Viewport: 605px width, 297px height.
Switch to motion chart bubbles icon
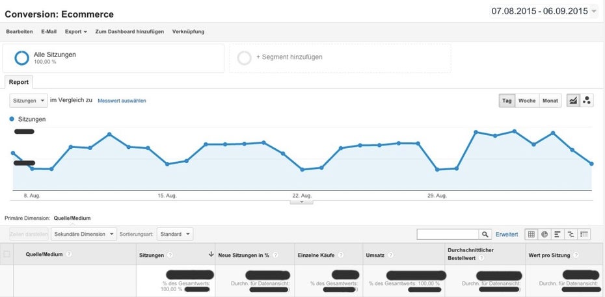[587, 101]
